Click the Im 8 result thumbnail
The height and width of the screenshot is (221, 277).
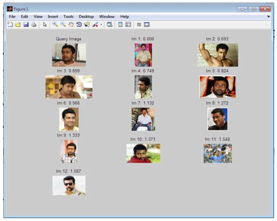(x=218, y=119)
